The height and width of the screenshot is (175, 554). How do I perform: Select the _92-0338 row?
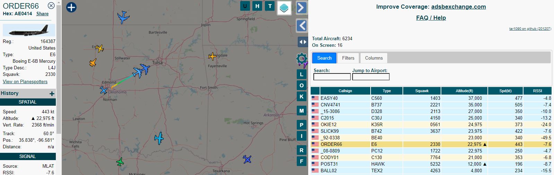pyautogui.click(x=431, y=138)
